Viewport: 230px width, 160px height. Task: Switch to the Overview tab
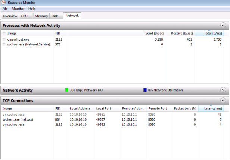[x=10, y=16]
